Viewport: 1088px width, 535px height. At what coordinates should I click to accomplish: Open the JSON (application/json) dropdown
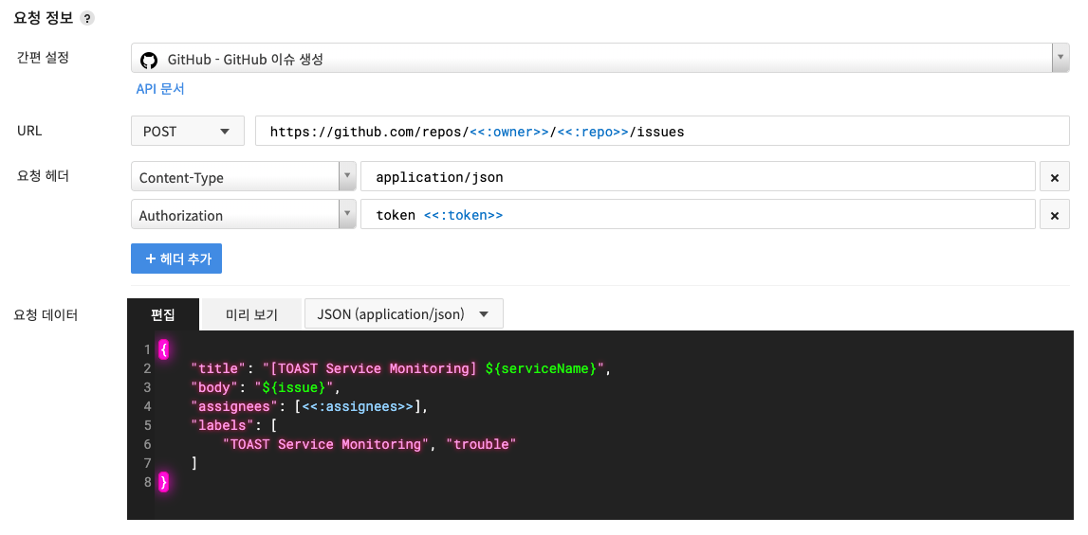[x=404, y=314]
